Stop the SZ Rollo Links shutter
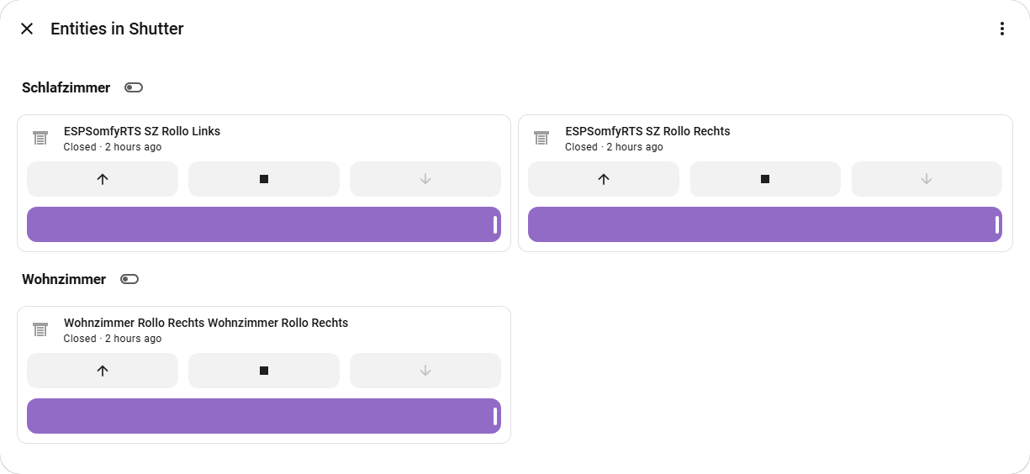1030x474 pixels. (x=264, y=179)
